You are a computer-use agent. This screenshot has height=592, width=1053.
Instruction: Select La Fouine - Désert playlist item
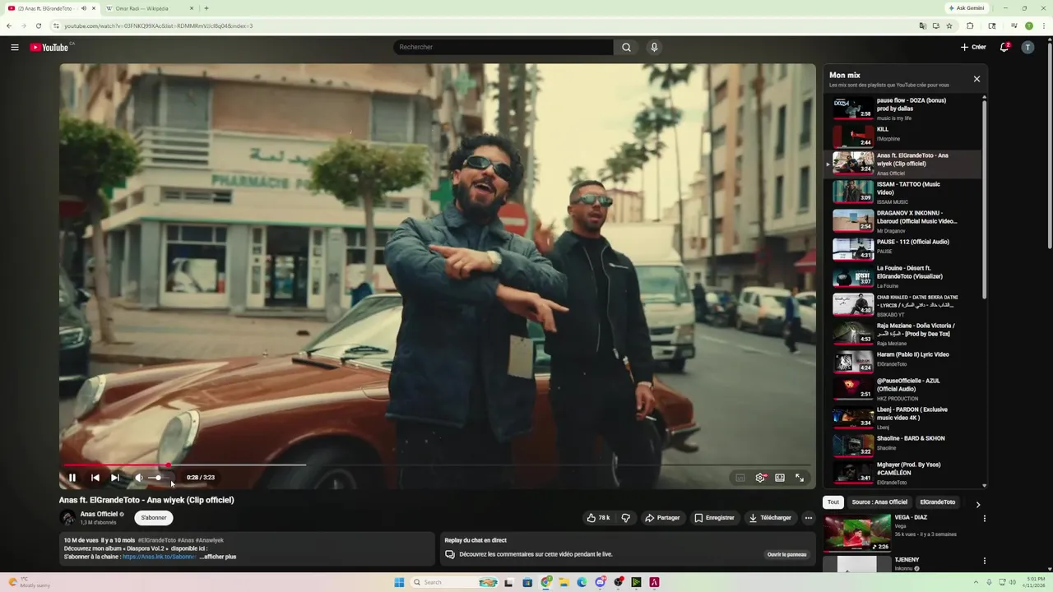(x=902, y=276)
